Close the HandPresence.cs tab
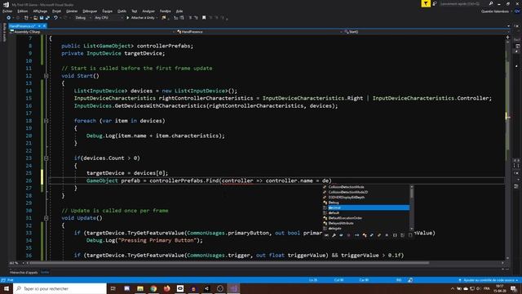The image size is (522, 294). click(x=44, y=25)
